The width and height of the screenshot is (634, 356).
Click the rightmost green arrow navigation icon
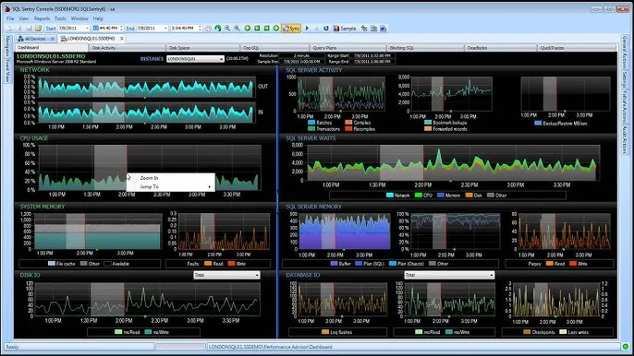pos(275,29)
